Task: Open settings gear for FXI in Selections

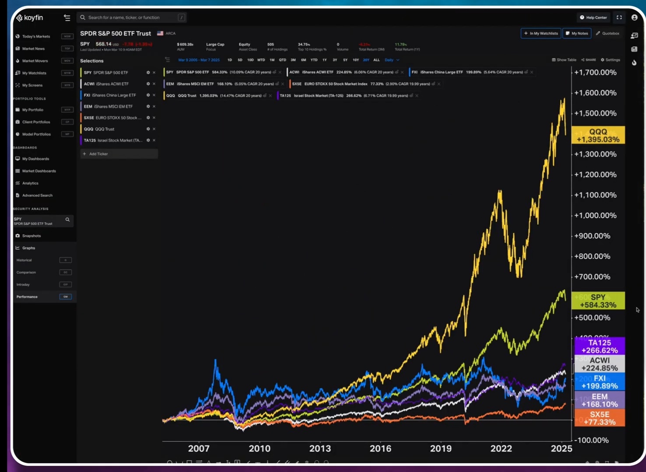Action: point(148,95)
